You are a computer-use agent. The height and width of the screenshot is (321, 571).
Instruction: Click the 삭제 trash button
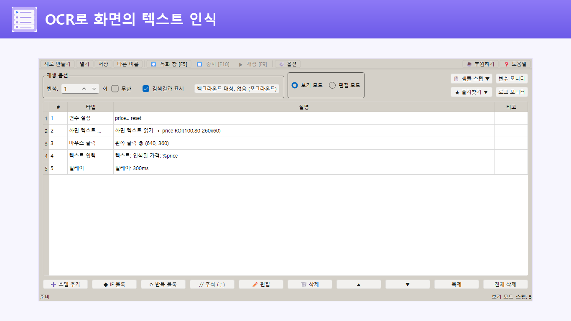tap(310, 284)
